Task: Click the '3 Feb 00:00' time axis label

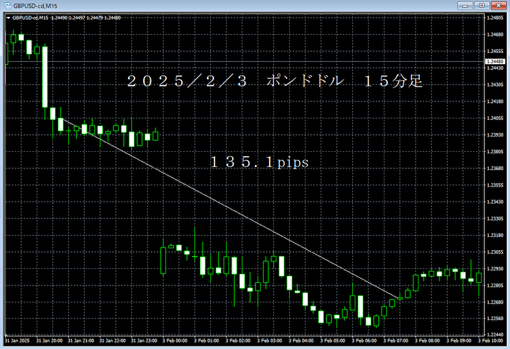Action: (175, 341)
